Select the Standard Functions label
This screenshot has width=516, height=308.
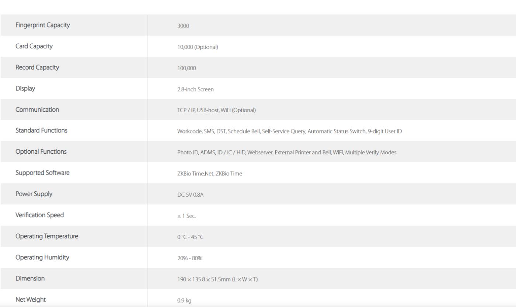point(41,130)
